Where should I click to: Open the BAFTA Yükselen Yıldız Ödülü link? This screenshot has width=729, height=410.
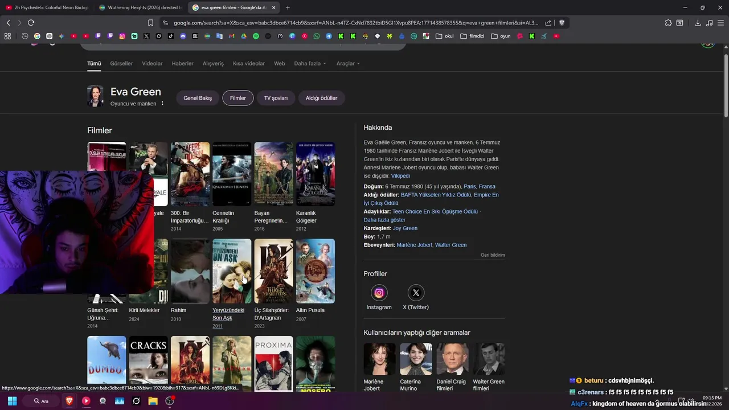click(x=436, y=195)
